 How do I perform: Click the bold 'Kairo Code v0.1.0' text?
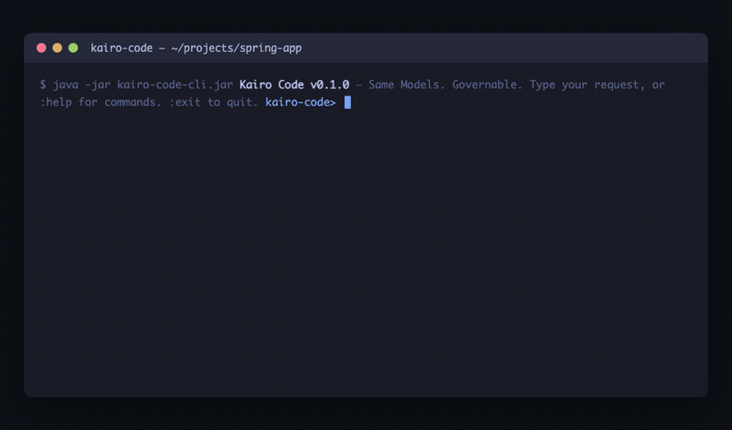(295, 84)
